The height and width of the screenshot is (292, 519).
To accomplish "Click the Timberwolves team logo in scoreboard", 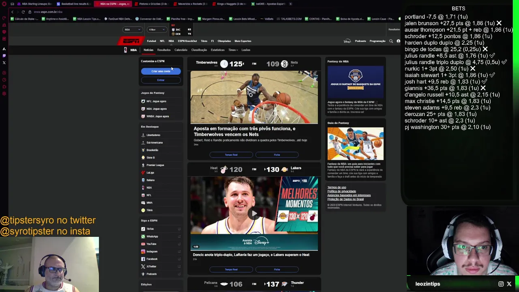I will (x=224, y=64).
